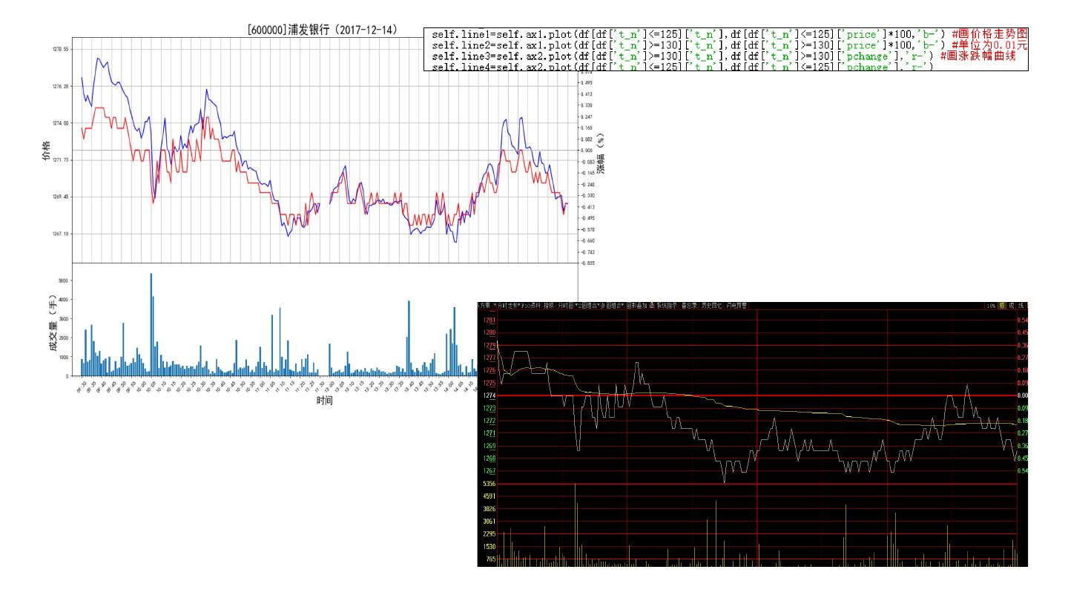Toggle the highlighted 标 button

[x=1003, y=305]
